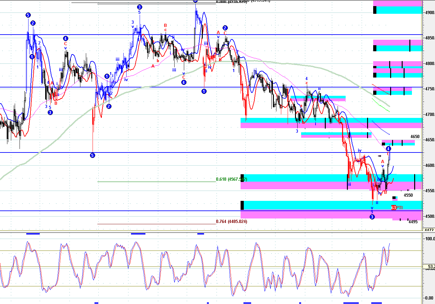Select the red B c wave label
Viewport: 435px width, 304px height.
pyautogui.click(x=165, y=28)
